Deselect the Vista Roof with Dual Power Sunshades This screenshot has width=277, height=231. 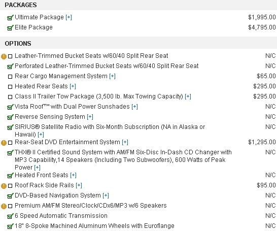[x=10, y=107]
